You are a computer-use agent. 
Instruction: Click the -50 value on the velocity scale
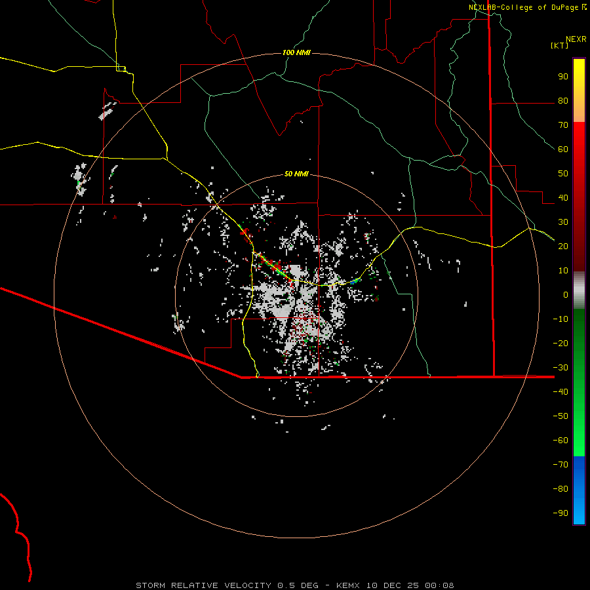tap(560, 416)
